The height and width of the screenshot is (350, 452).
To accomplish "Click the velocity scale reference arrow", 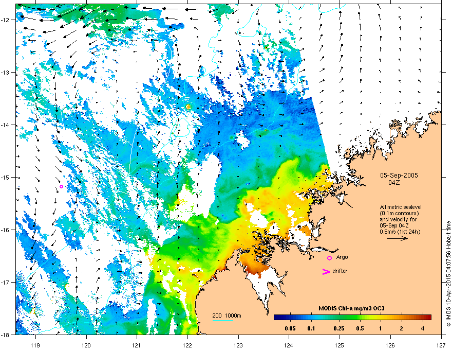I will point(397,238).
